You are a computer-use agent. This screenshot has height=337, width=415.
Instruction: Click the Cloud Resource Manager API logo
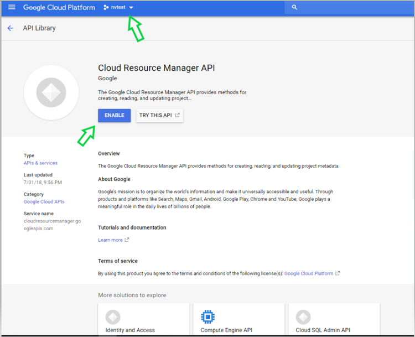tap(51, 92)
